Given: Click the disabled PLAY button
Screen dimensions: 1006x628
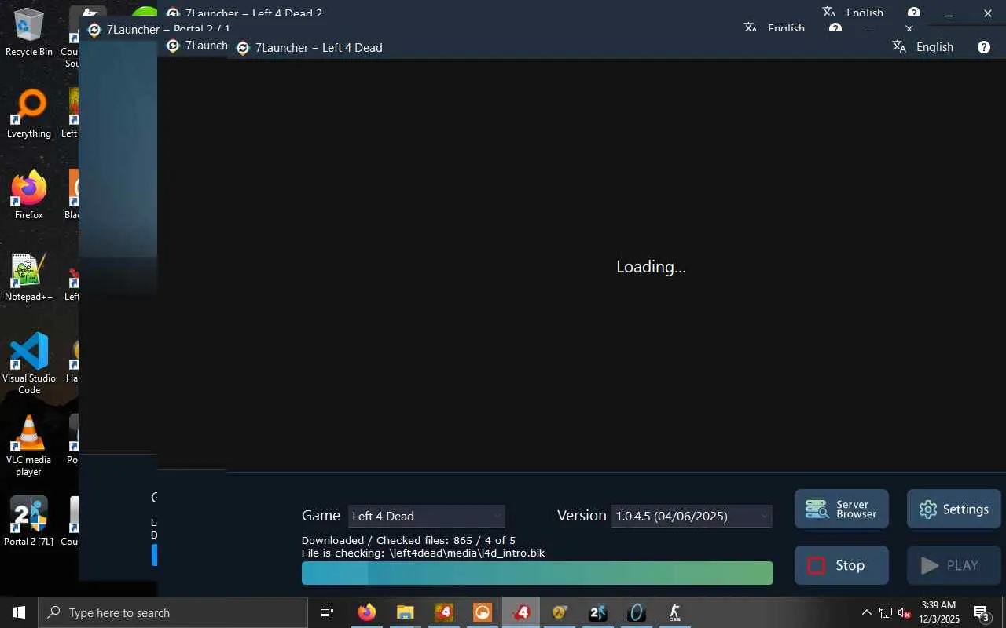Looking at the screenshot, I should (954, 565).
